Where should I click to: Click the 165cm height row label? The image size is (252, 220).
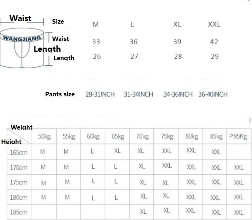(19, 152)
